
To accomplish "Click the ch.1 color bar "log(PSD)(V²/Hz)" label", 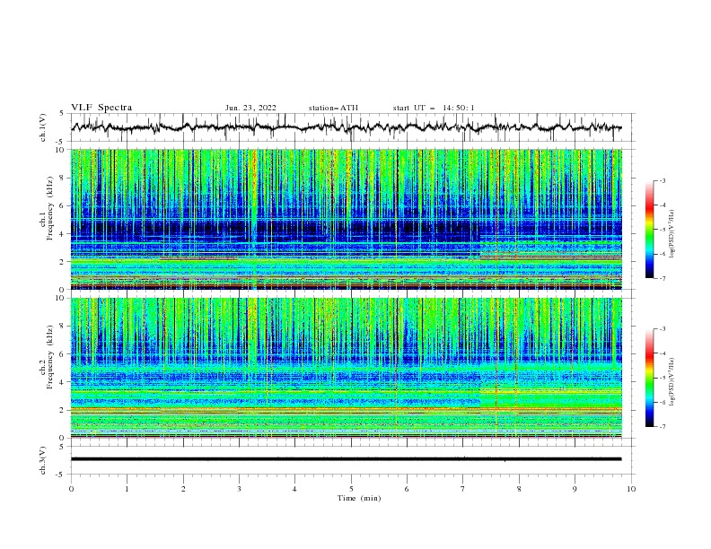I will click(671, 234).
